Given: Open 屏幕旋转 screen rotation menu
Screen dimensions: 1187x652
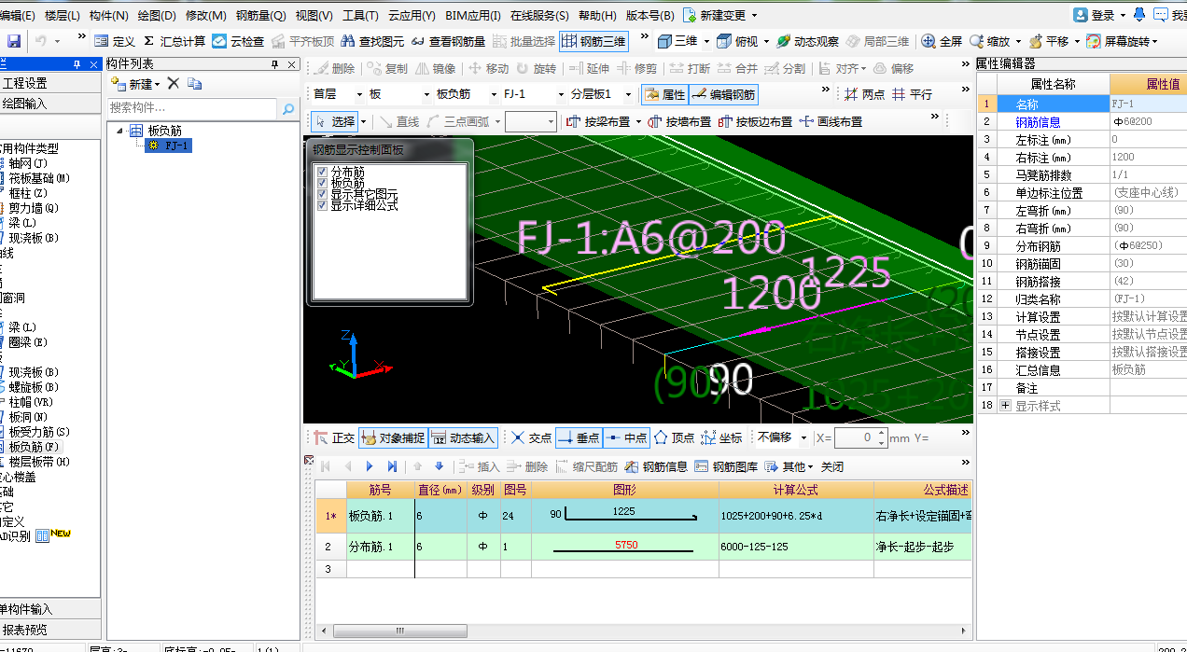Looking at the screenshot, I should [1122, 41].
